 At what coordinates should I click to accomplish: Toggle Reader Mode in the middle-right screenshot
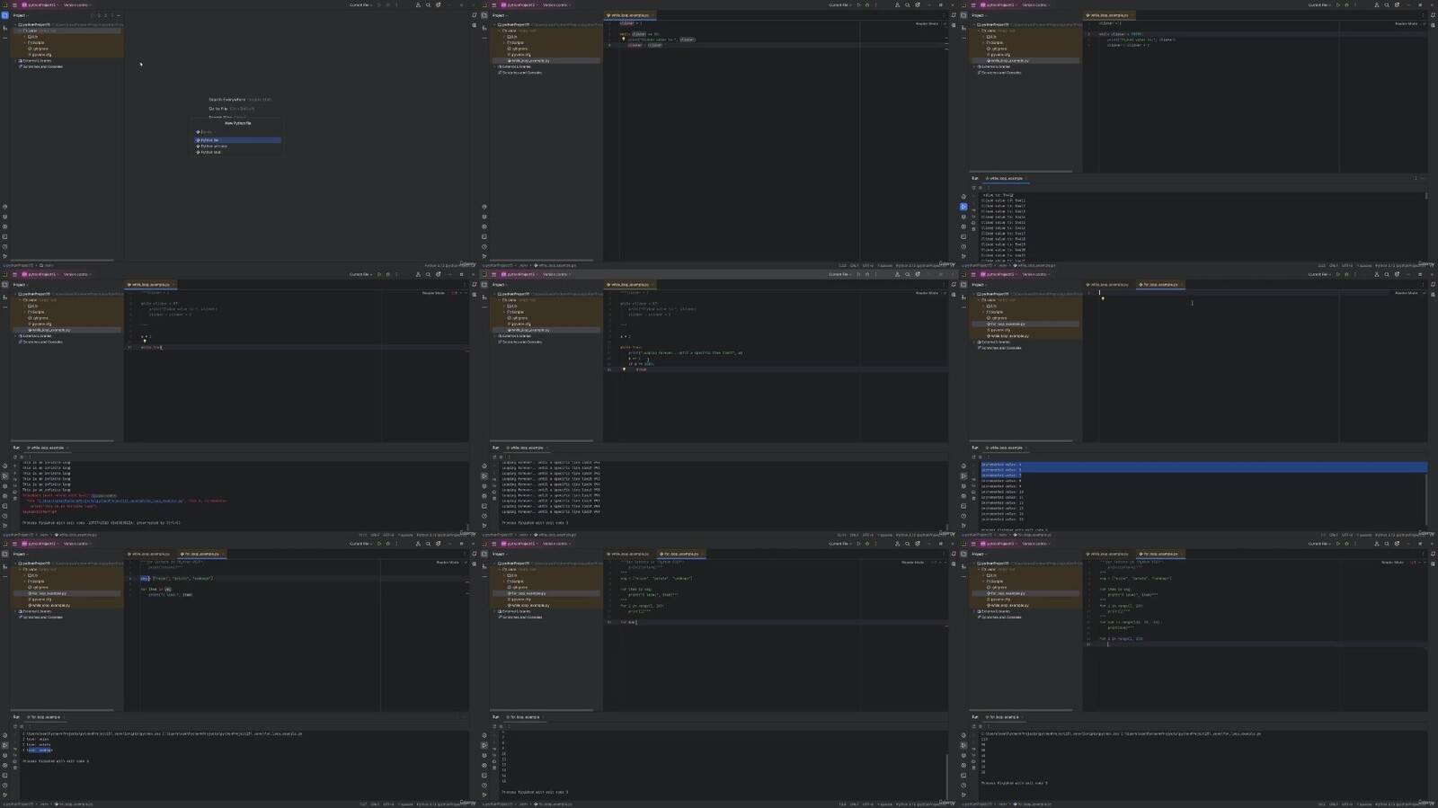(1406, 293)
